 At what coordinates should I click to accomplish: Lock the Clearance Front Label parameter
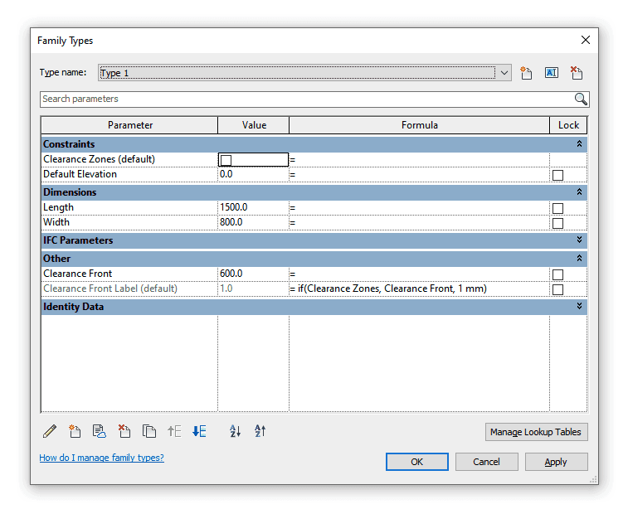557,289
